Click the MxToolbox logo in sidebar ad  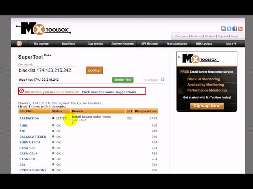click(x=198, y=59)
